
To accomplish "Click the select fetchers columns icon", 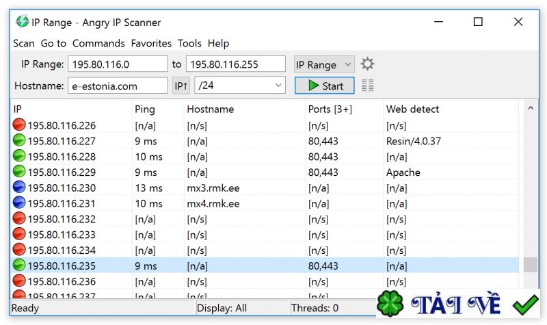I will click(x=368, y=86).
